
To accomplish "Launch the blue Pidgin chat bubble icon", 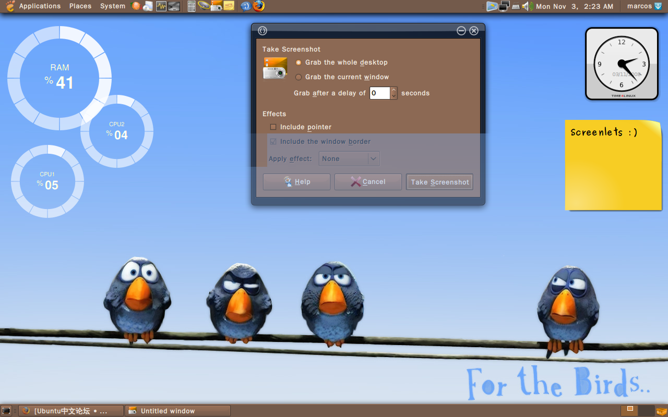I will [246, 6].
